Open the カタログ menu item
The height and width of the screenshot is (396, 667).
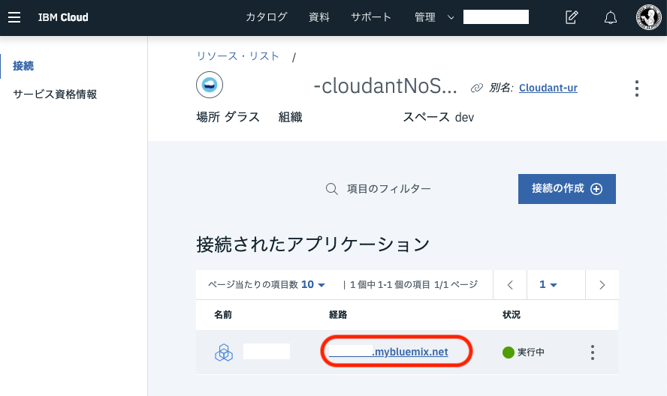(267, 17)
